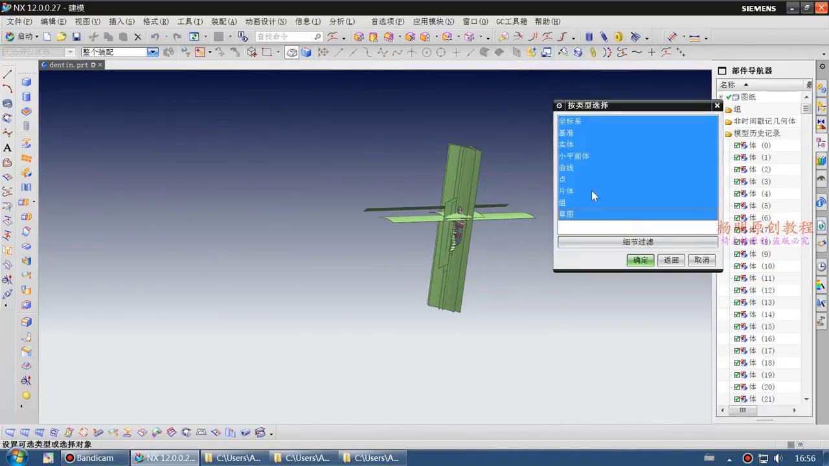The height and width of the screenshot is (466, 829).
Task: Click the Undo arrow icon
Action: pyautogui.click(x=155, y=37)
